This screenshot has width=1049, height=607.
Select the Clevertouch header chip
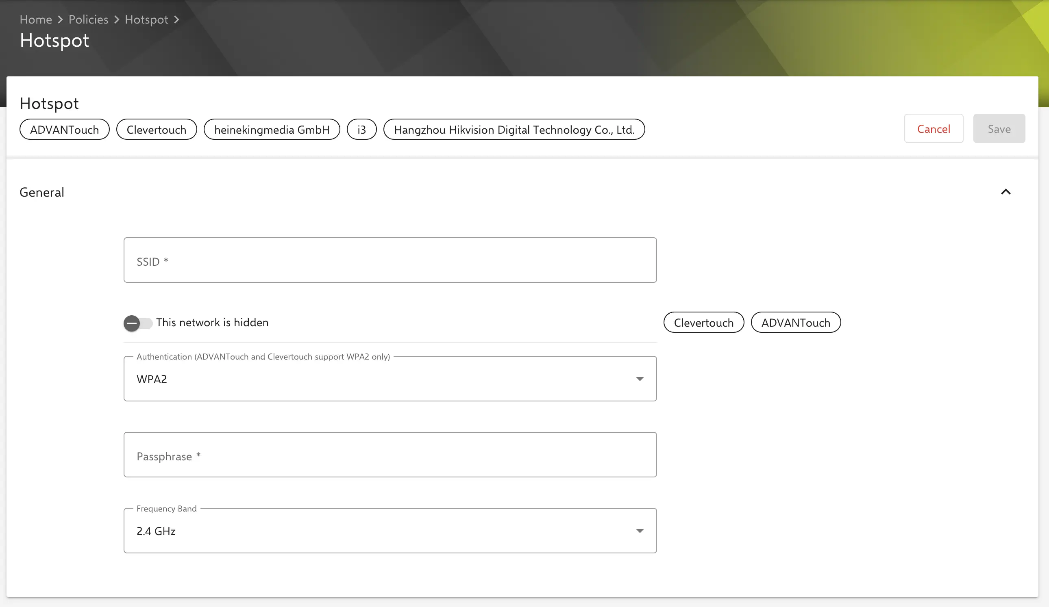click(x=156, y=129)
